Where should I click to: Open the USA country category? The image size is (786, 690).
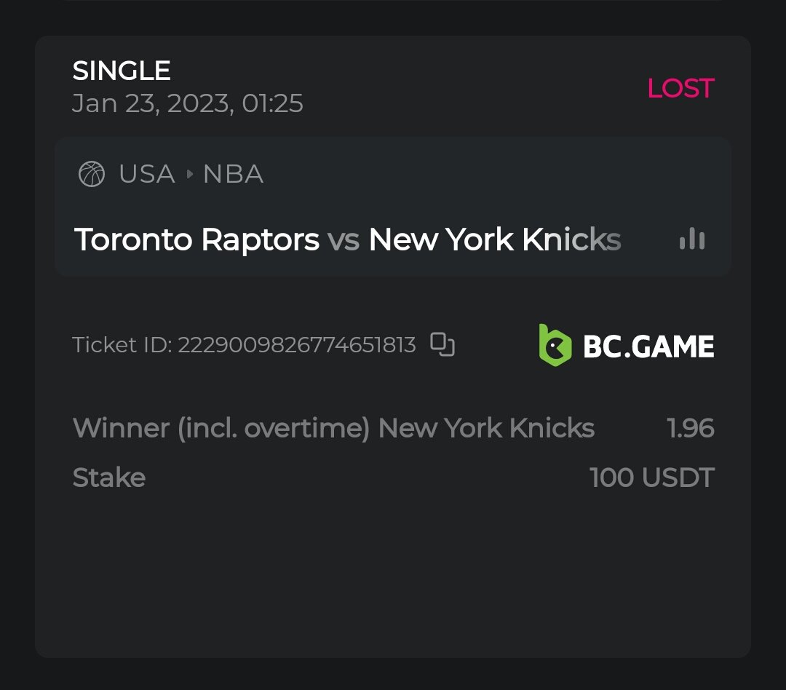(x=147, y=175)
